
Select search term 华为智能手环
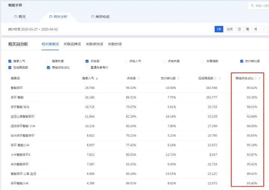click(x=19, y=164)
